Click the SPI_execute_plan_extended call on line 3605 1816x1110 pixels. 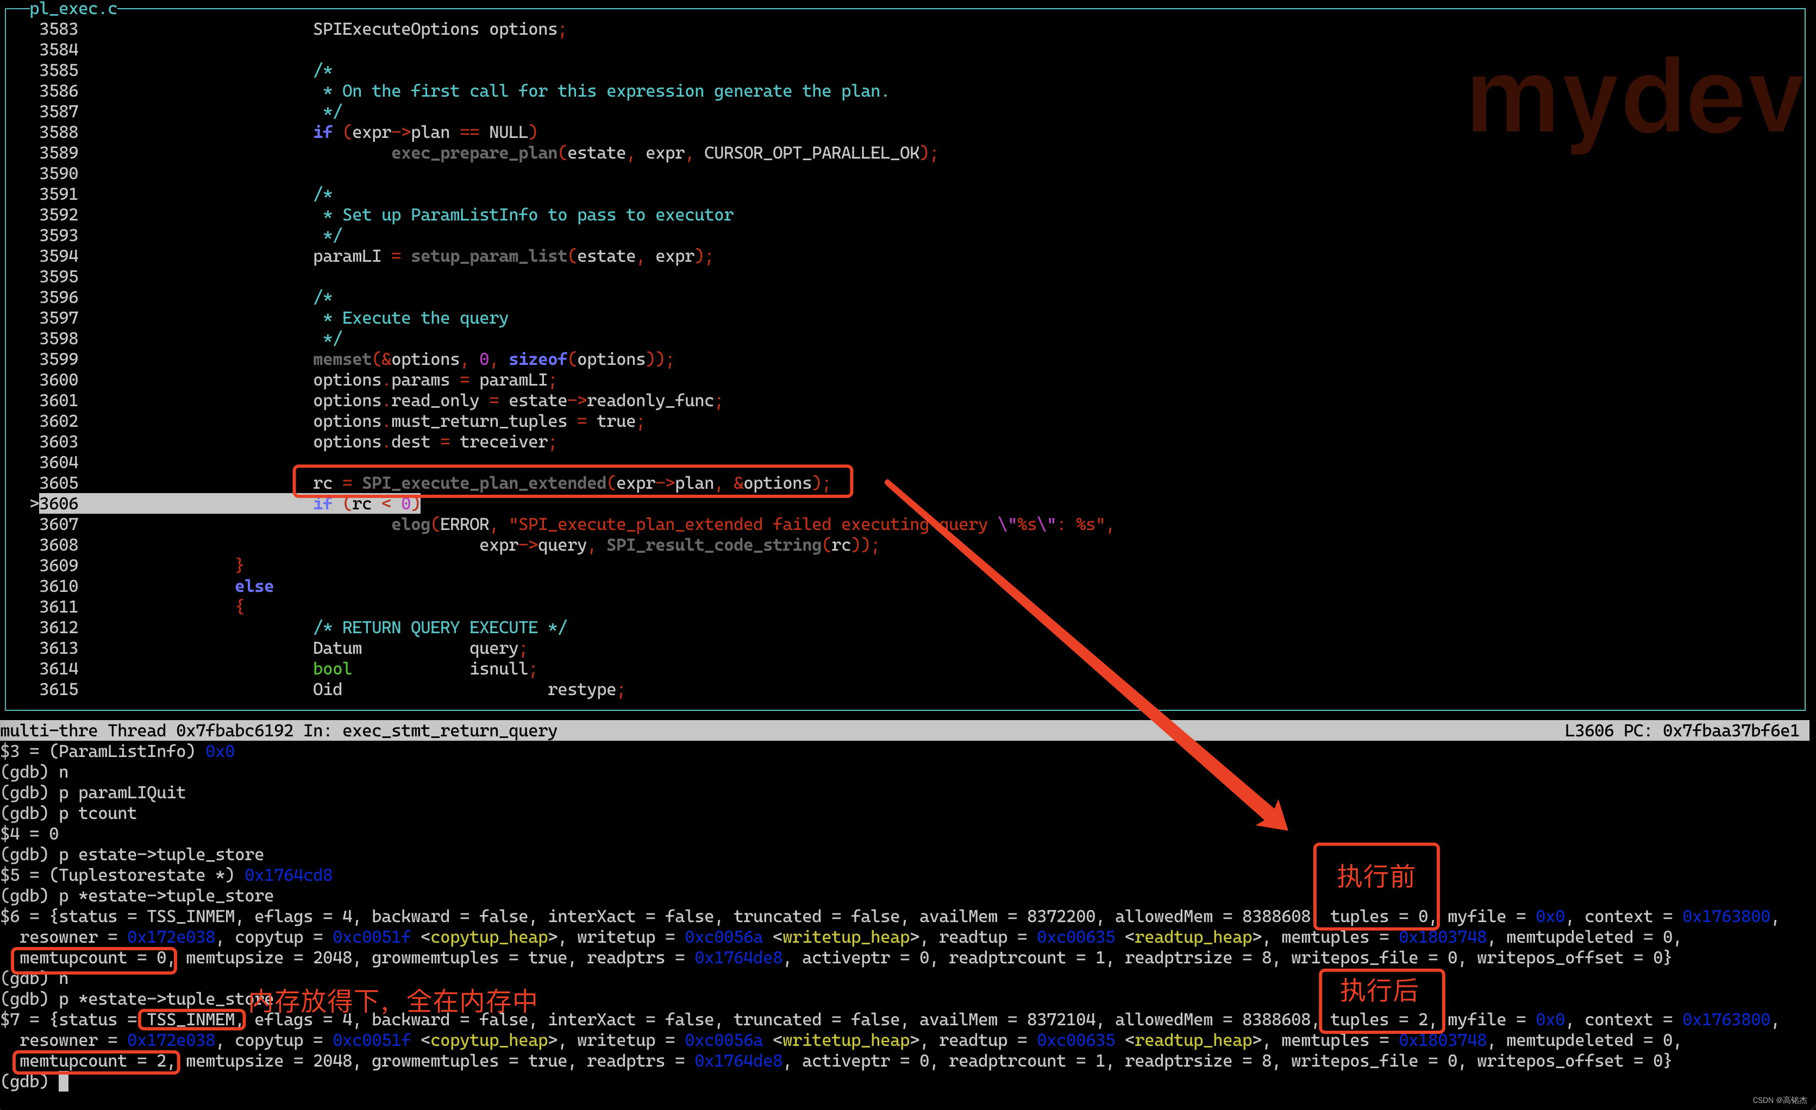pyautogui.click(x=571, y=482)
